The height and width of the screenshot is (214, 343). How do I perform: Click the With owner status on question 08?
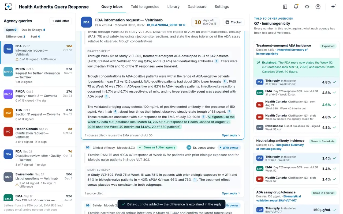229,147
